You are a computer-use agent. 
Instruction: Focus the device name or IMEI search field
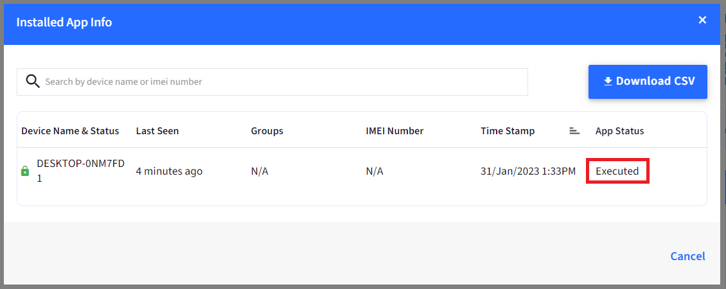point(272,82)
